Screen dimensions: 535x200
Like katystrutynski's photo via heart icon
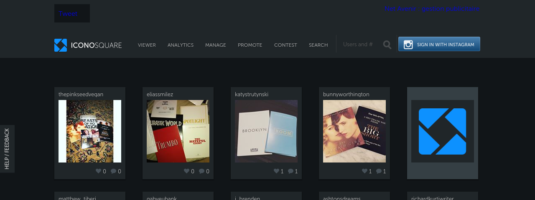click(x=276, y=171)
